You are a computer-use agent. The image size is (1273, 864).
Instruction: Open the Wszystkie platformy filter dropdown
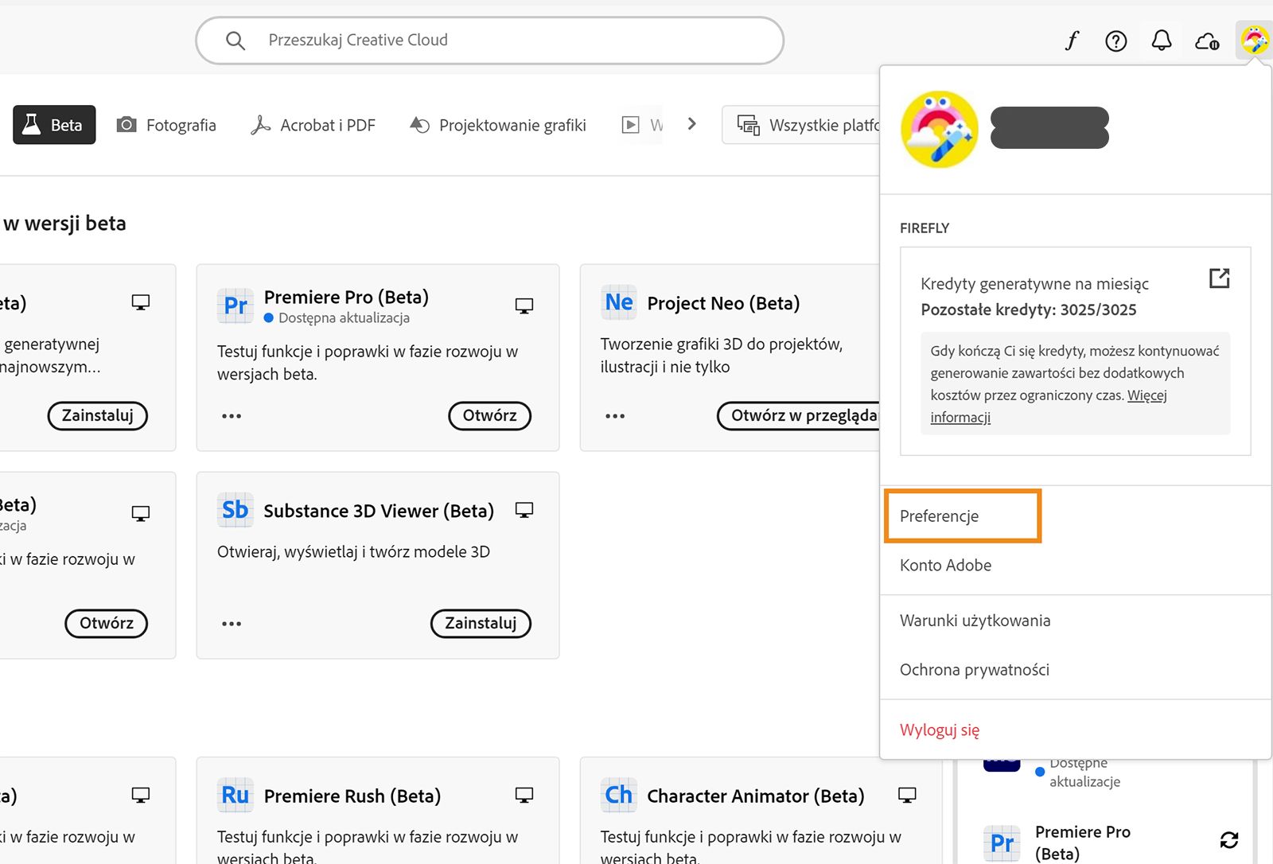tap(801, 125)
